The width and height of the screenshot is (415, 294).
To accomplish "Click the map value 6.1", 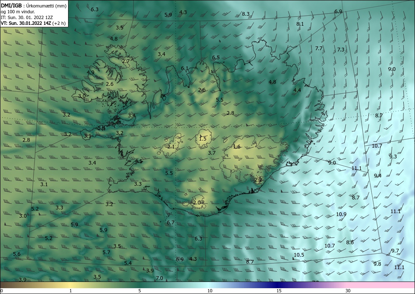I will click(x=185, y=68).
